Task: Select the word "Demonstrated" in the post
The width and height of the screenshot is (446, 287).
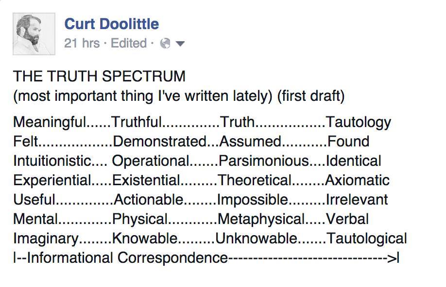Action: click(159, 142)
